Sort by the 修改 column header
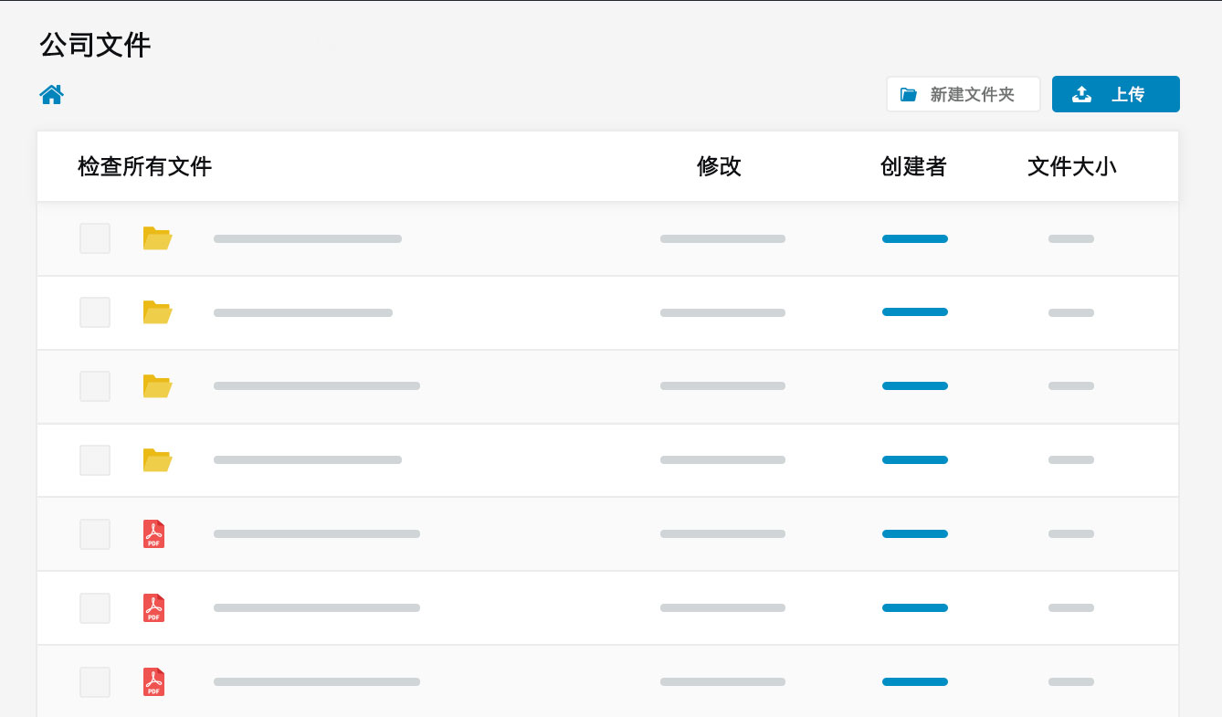The height and width of the screenshot is (717, 1222). point(719,166)
